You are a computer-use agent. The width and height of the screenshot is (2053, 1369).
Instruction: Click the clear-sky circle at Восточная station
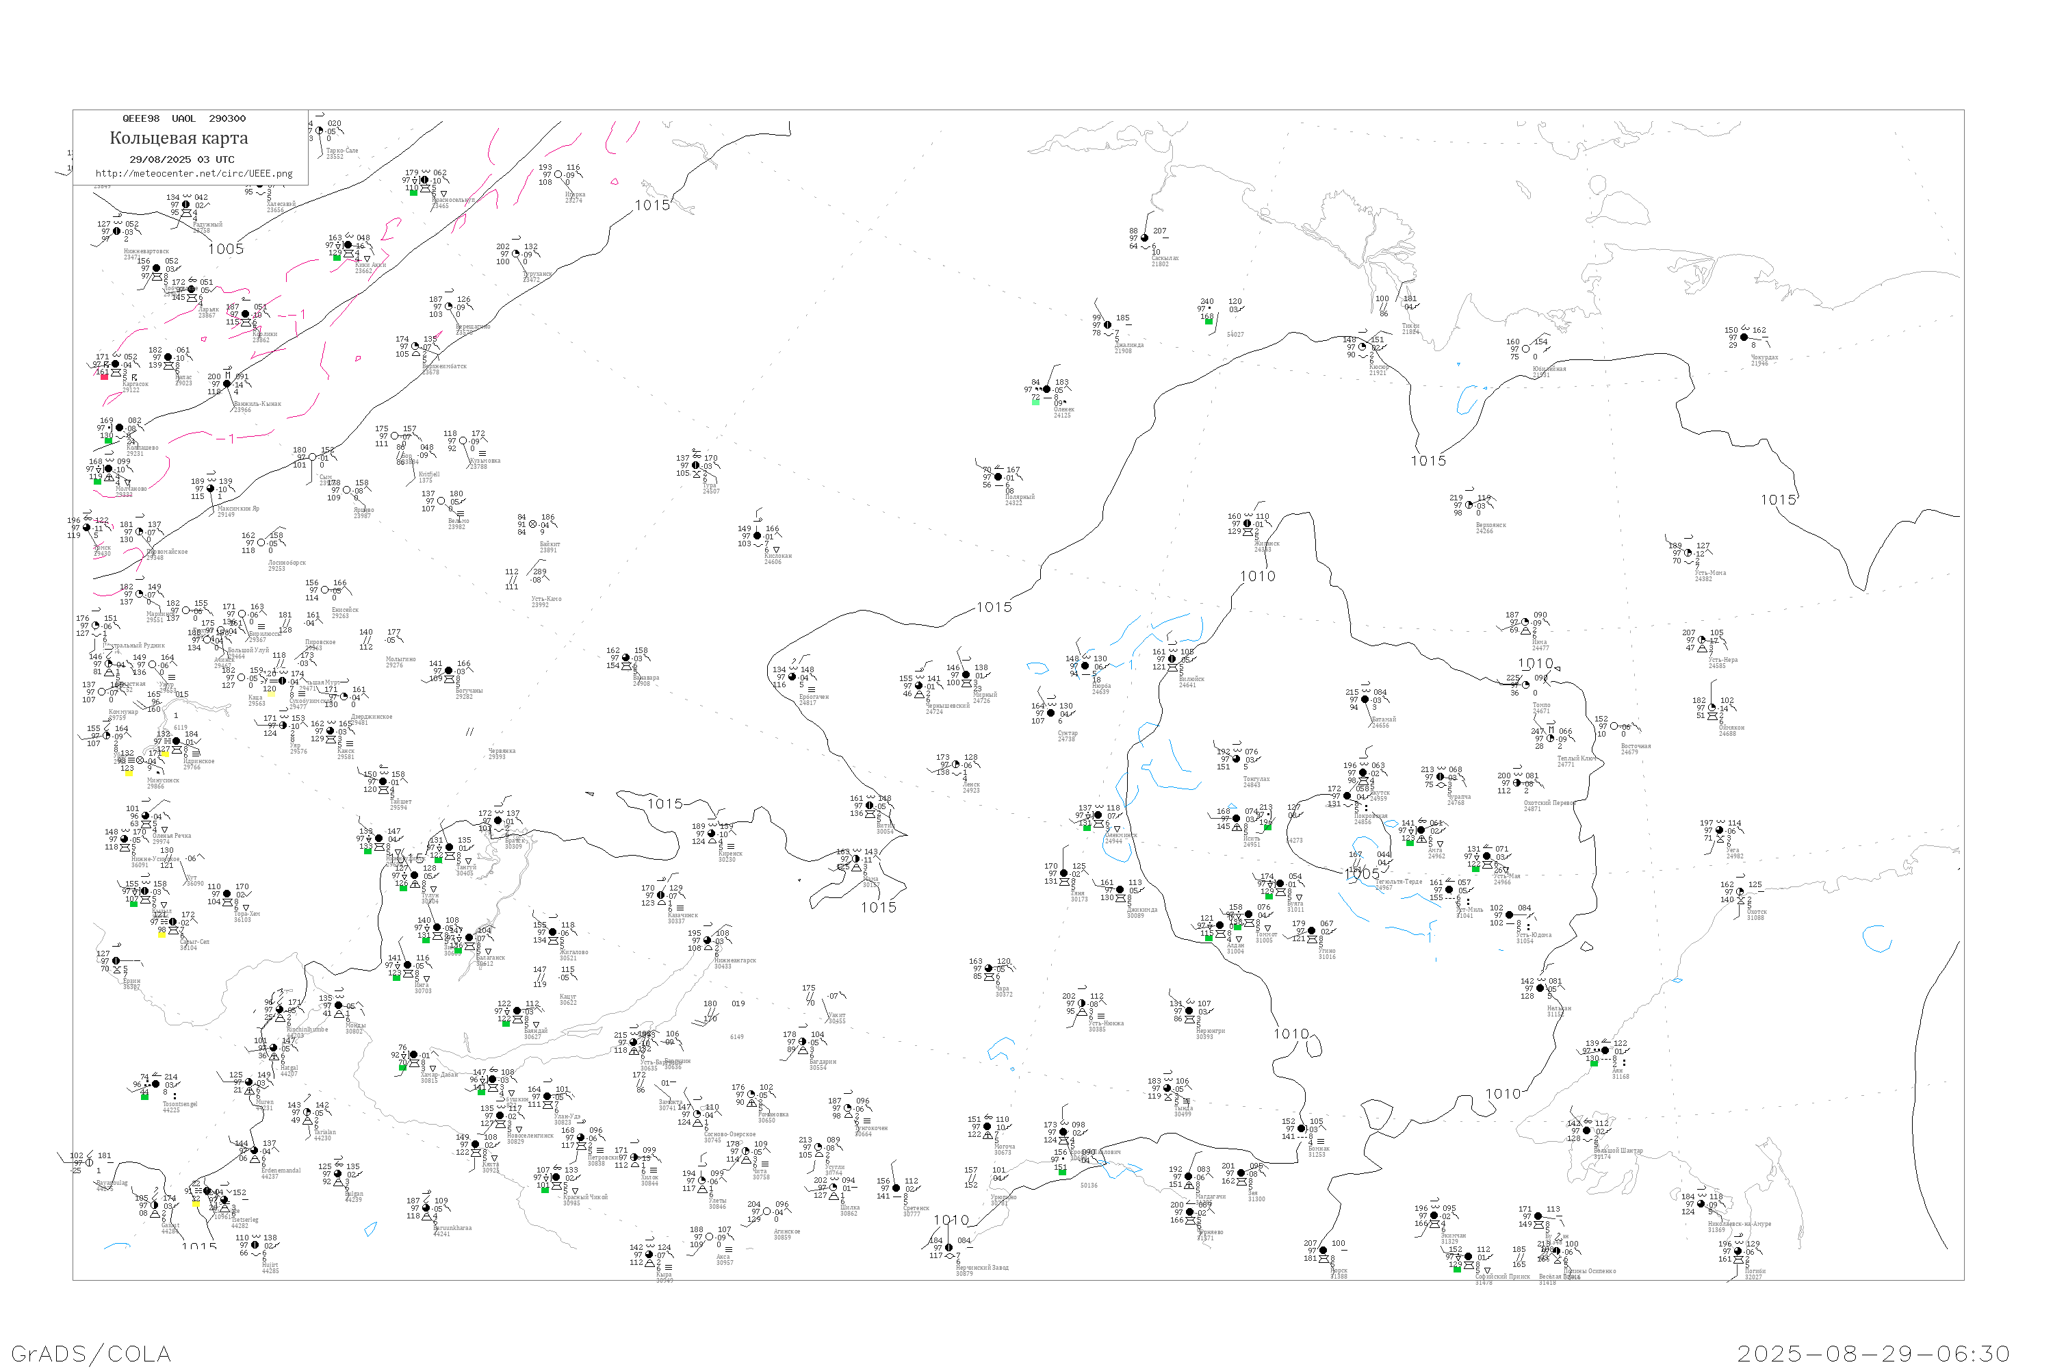(1614, 726)
